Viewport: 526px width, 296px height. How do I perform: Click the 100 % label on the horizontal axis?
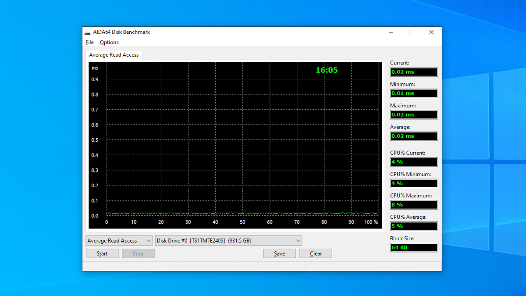pos(371,222)
